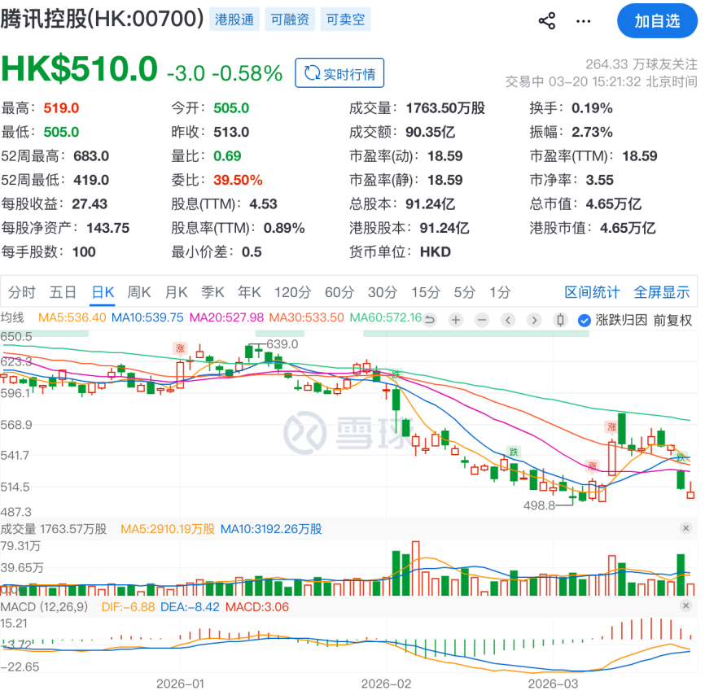The width and height of the screenshot is (705, 695).
Task: Open 全屏显示 full screen chart
Action: tap(661, 292)
